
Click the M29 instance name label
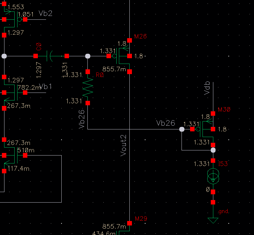[x=141, y=219]
